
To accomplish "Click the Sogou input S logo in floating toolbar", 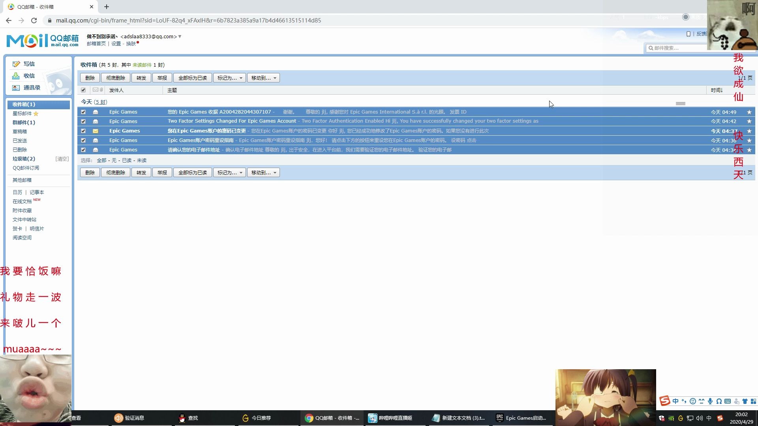I will 665,401.
